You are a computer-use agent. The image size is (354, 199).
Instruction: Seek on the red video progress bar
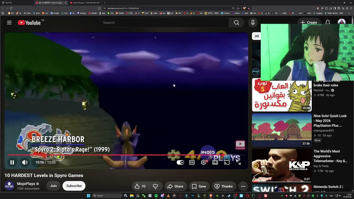tap(126, 155)
